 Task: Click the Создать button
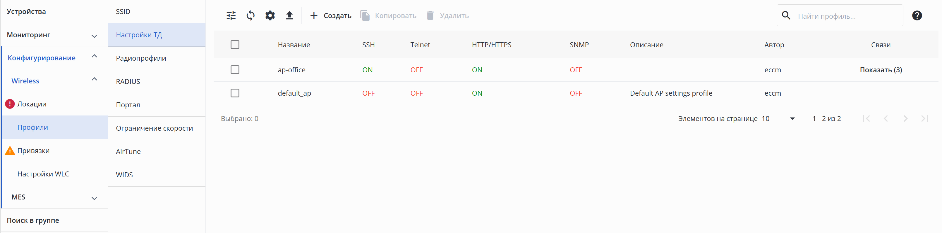[331, 16]
